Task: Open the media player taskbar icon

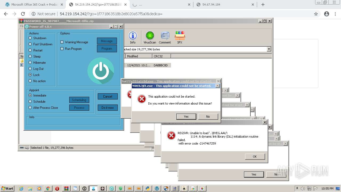Action: tap(39, 189)
